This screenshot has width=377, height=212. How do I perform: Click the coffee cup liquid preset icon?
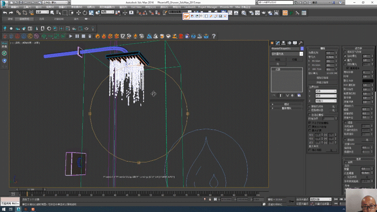(x=168, y=36)
